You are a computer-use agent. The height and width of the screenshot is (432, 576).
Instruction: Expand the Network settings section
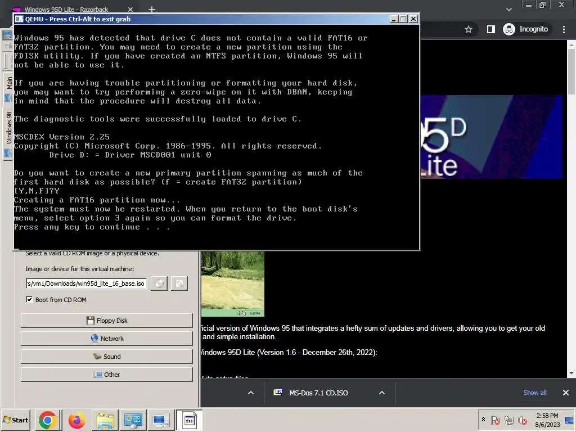106,338
